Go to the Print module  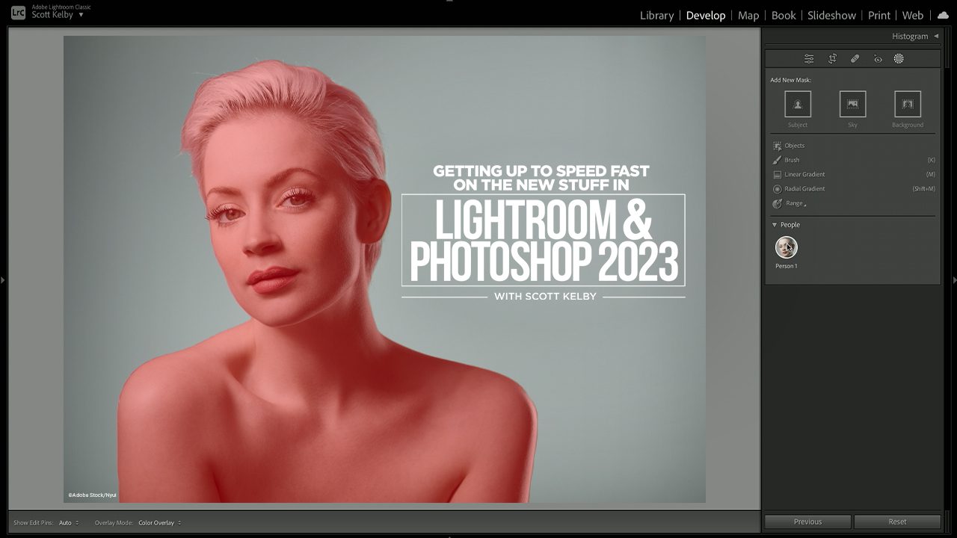[x=879, y=15]
